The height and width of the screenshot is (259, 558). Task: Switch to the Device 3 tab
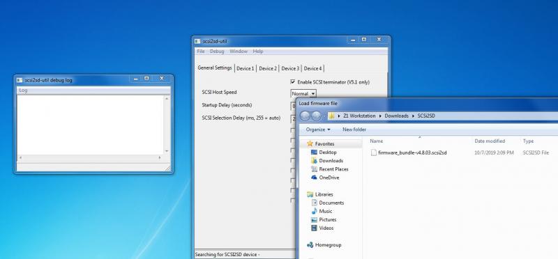point(290,68)
